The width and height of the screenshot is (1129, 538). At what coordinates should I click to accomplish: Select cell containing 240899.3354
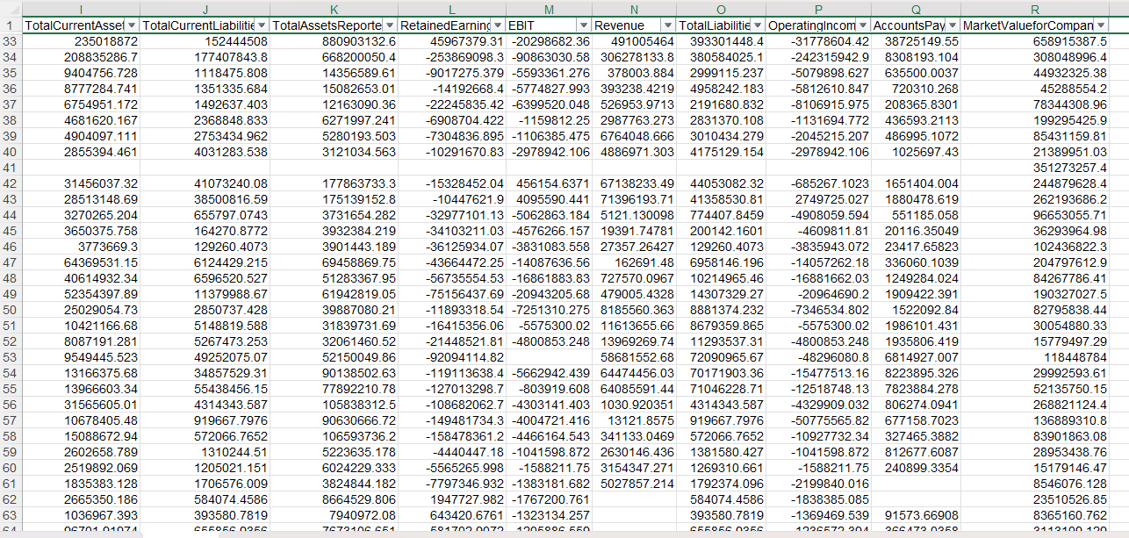(916, 468)
